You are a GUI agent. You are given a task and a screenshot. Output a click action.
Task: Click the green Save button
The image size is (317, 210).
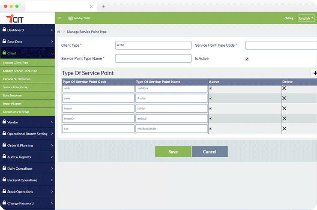173,152
